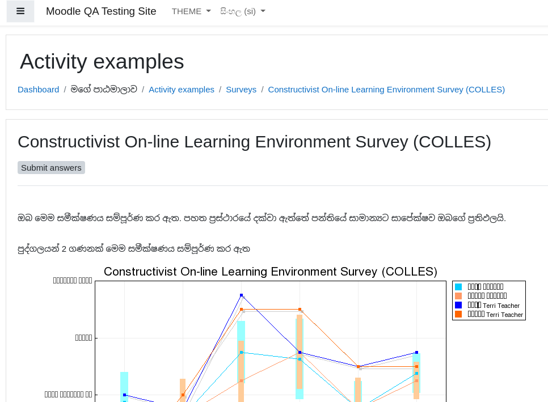Image resolution: width=548 pixels, height=402 pixels.
Task: Click the light orange legend color square
Action: (x=458, y=296)
